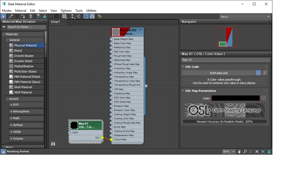This screenshot has height=169, width=300.
Task: Delete the selected node via trash icon
Action: click(31, 16)
